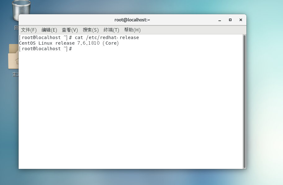Minimize the terminal window

tap(220, 20)
